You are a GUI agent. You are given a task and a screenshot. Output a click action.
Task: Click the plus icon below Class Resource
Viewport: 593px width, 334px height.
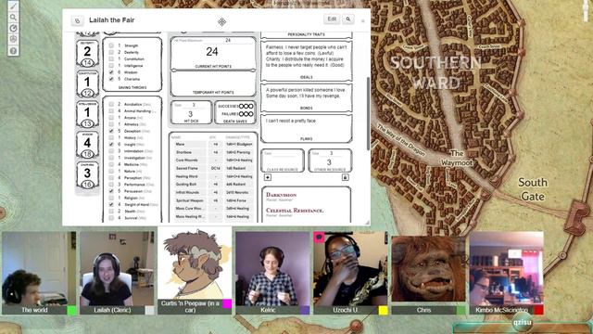point(268,177)
